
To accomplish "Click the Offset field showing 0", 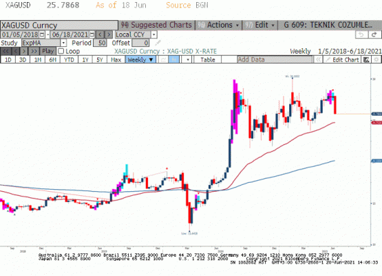I will [140, 43].
